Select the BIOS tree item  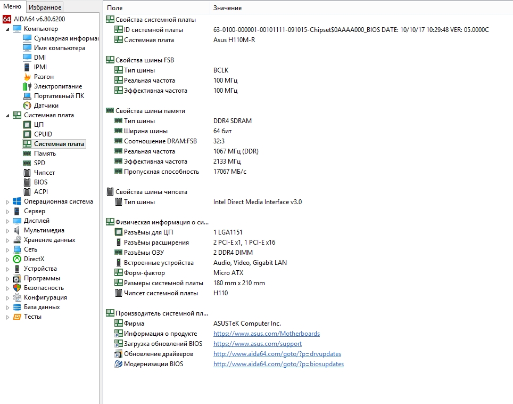click(x=40, y=182)
